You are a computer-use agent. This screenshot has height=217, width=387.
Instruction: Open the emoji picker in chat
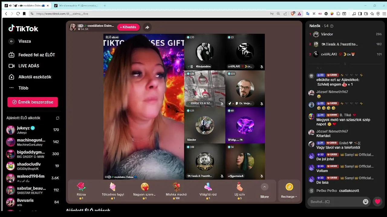click(366, 202)
